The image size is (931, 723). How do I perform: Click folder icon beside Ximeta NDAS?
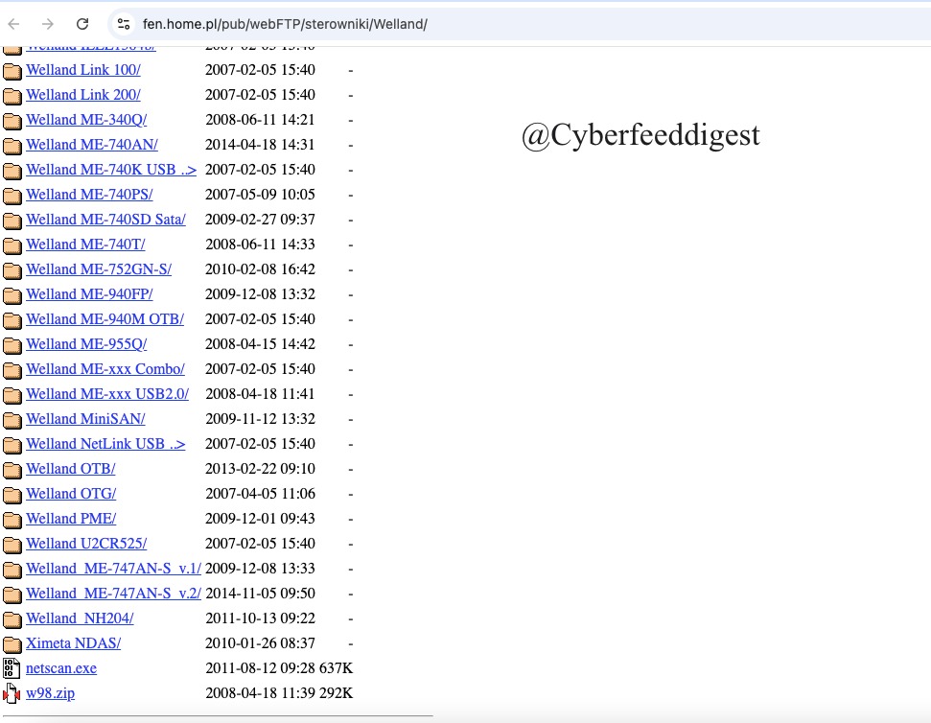pyautogui.click(x=12, y=644)
